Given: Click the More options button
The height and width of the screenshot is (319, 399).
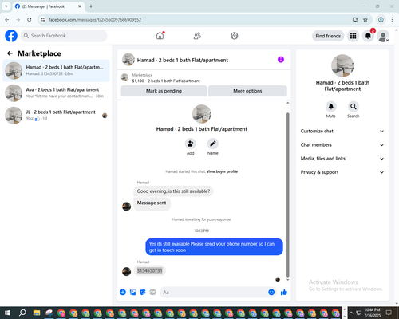Looking at the screenshot, I should [x=247, y=91].
